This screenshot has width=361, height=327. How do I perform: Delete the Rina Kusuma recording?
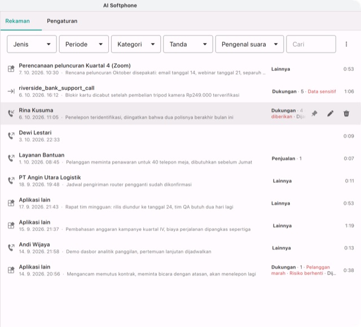click(x=346, y=113)
